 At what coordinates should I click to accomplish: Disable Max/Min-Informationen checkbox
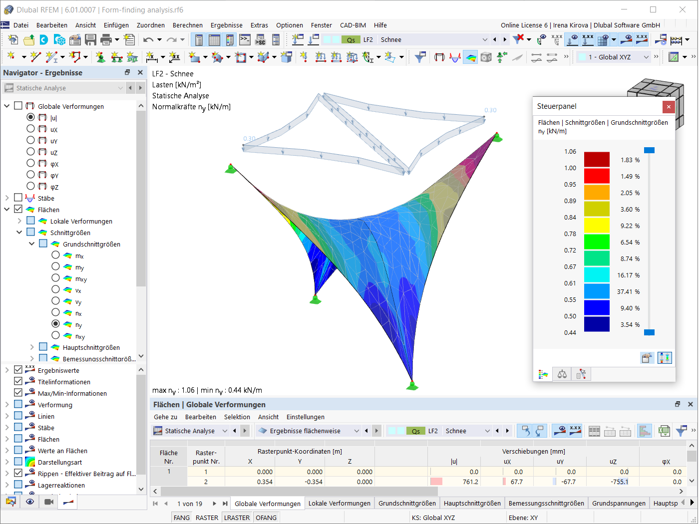[18, 393]
